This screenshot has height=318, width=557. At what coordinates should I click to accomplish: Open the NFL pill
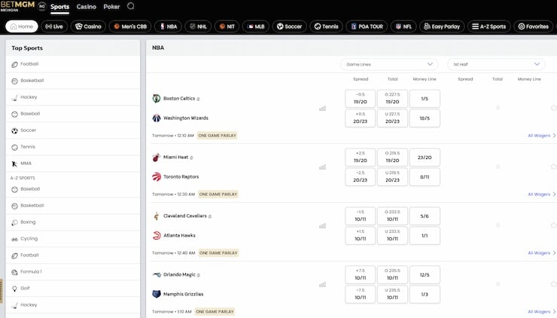(x=403, y=26)
